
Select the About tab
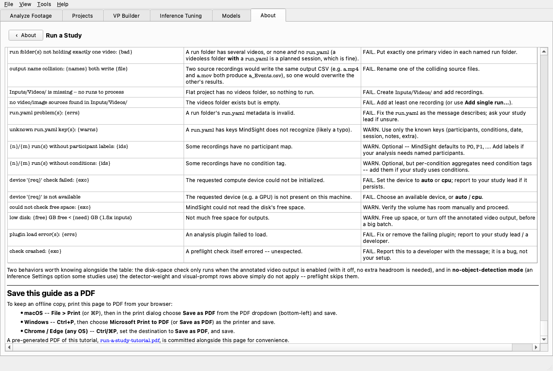268,15
